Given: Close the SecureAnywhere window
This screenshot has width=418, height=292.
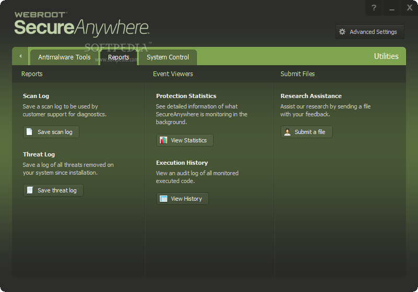Looking at the screenshot, I should (410, 8).
